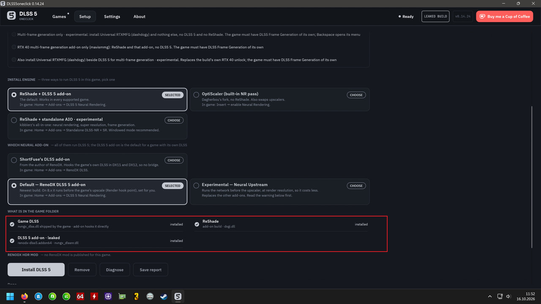
Task: Choose ReShade + standalone AIO engine button
Action: coord(174,120)
